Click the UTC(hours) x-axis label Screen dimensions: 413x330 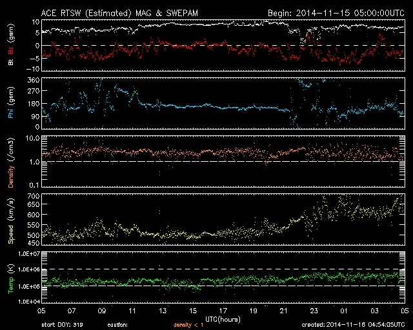coord(222,318)
